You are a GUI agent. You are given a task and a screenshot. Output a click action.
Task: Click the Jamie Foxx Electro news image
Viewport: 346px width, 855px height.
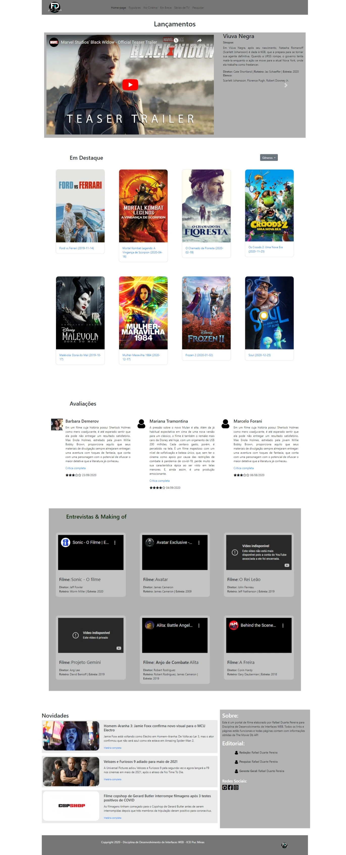point(71,736)
